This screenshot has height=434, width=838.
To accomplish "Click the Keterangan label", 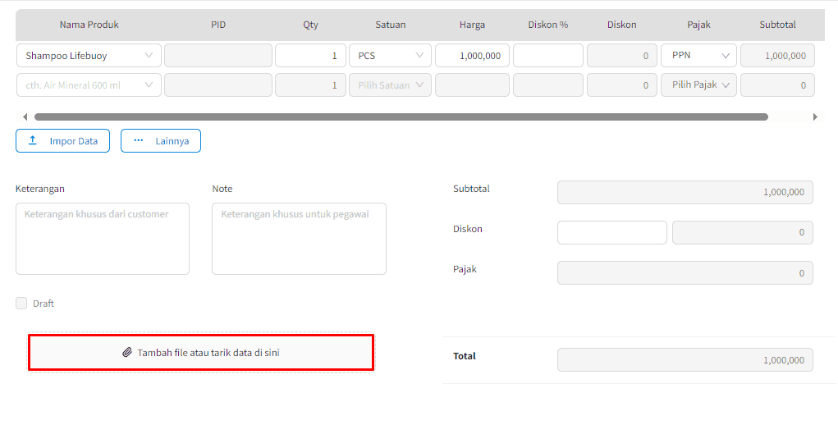I will [40, 189].
